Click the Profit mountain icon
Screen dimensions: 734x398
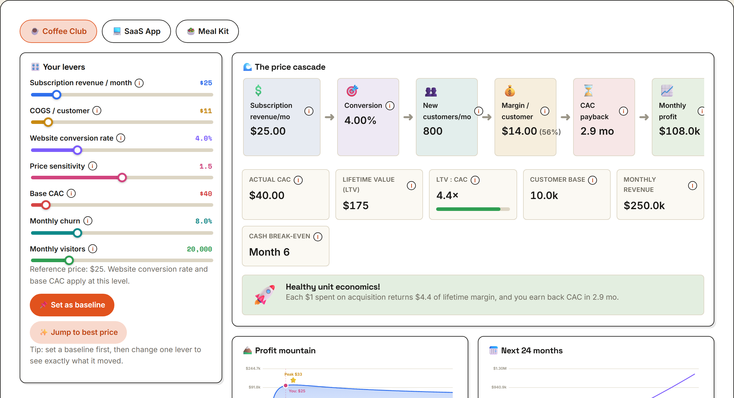(248, 351)
